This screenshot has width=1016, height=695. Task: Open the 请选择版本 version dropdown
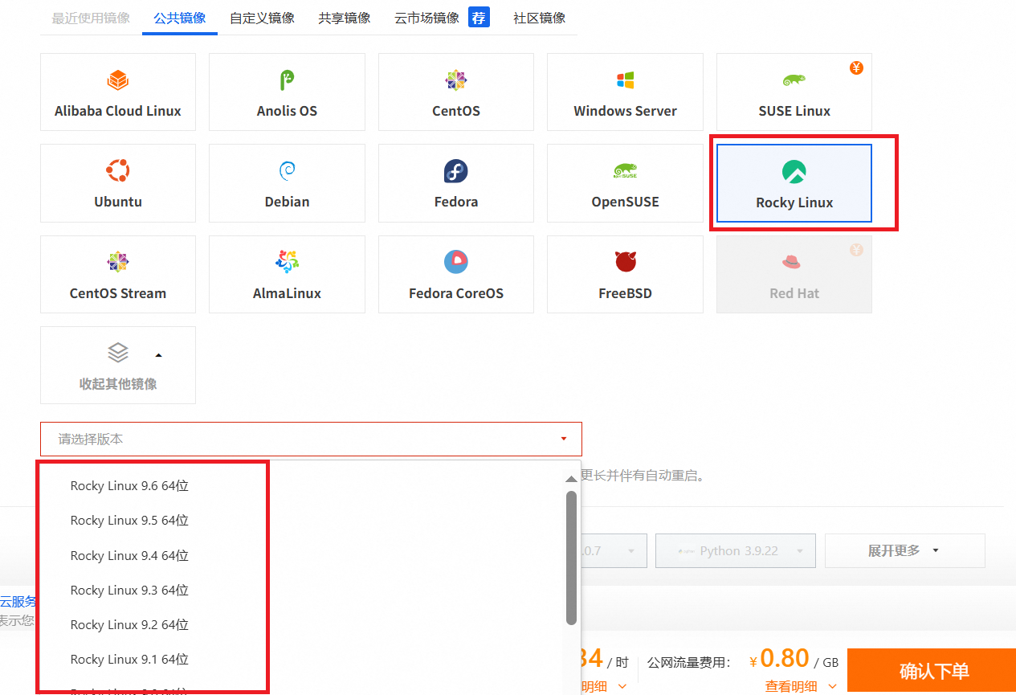tap(311, 439)
